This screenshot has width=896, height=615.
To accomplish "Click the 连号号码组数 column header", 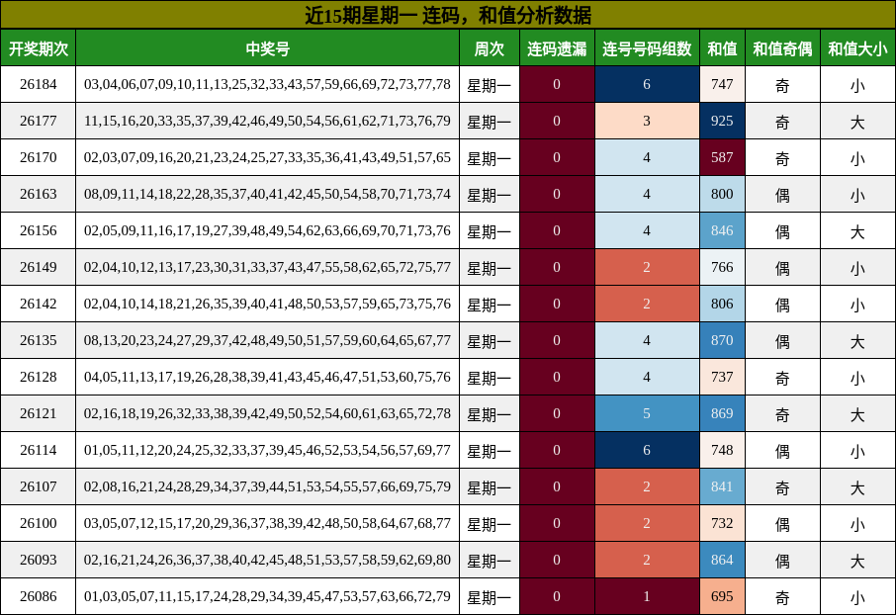I will coord(647,48).
